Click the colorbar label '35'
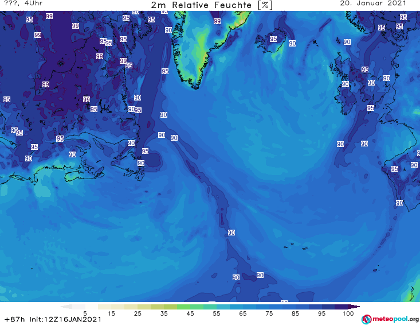This screenshot has width=420, height=325. point(164,314)
